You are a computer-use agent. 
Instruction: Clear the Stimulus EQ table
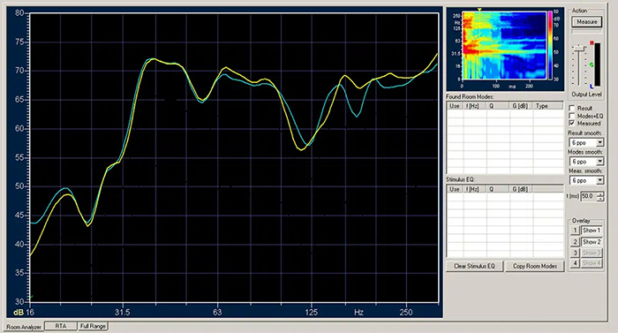[475, 267]
